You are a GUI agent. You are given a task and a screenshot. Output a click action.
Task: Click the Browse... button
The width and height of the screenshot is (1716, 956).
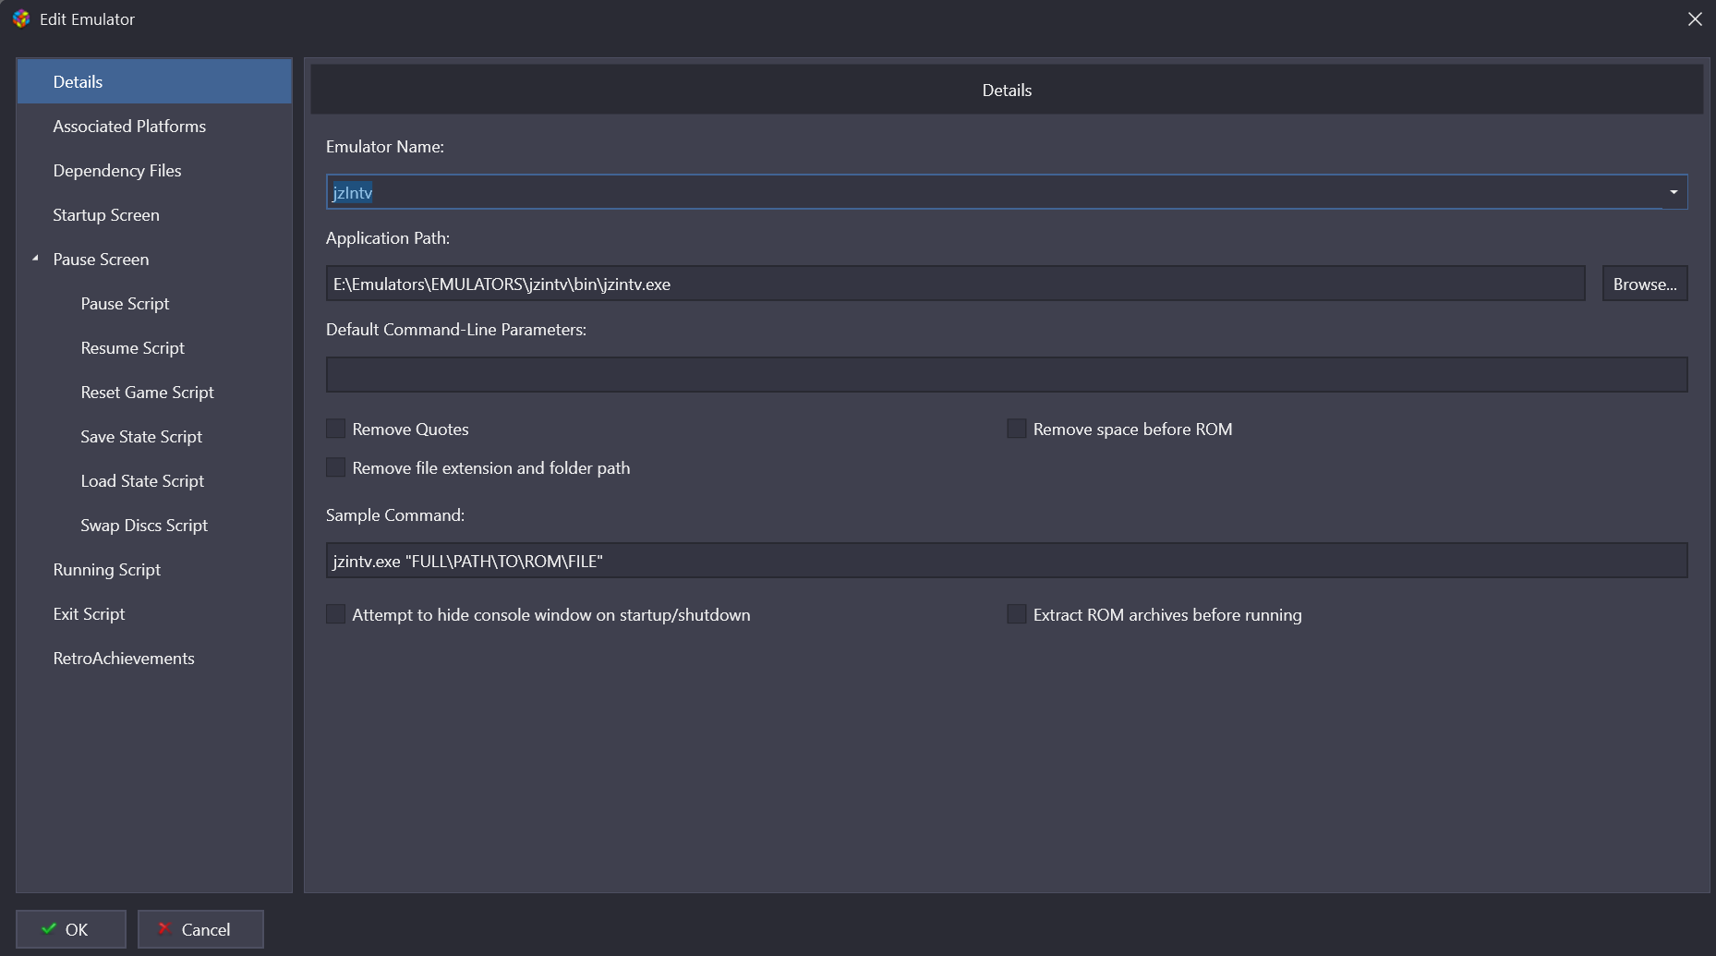click(1644, 284)
